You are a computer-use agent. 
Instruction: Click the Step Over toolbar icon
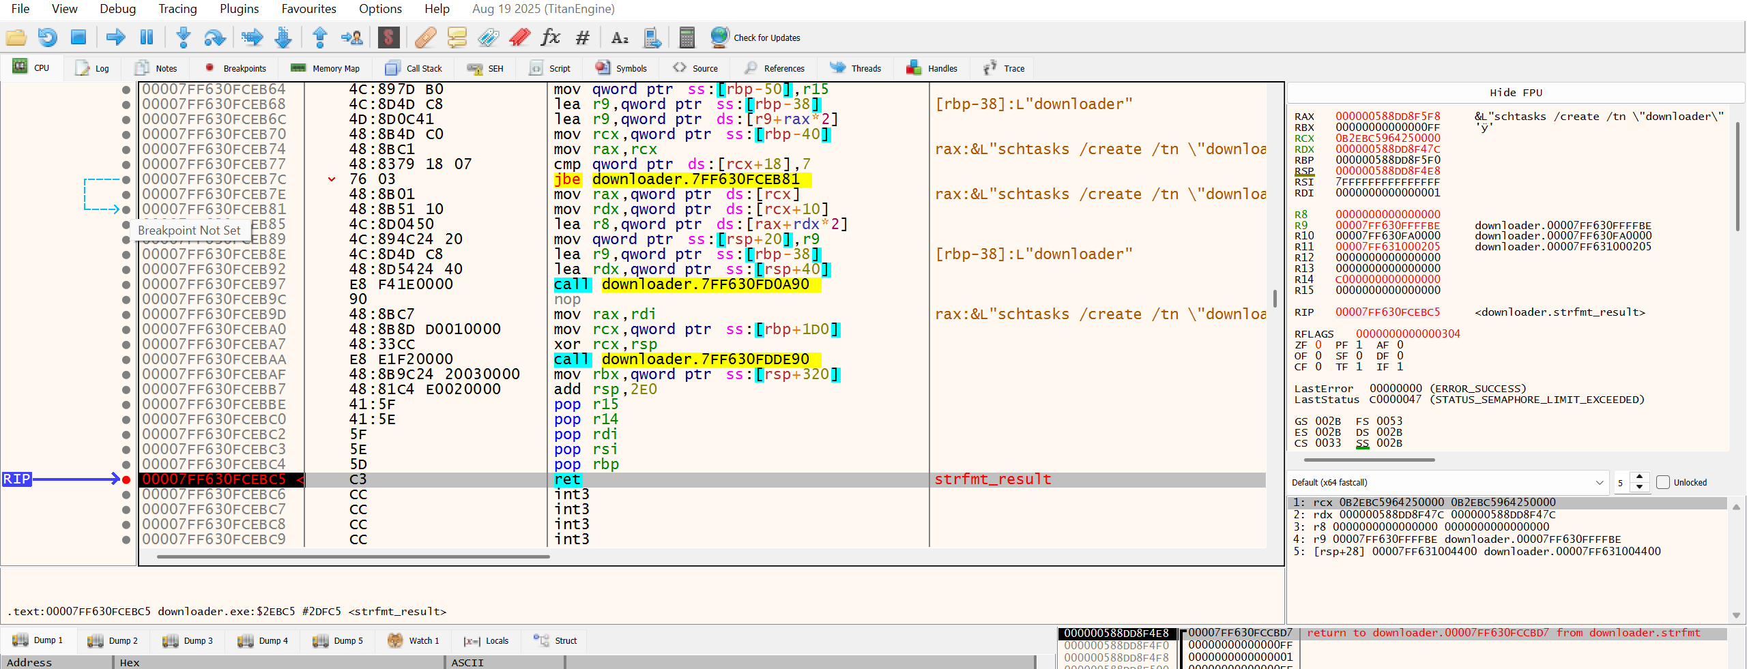coord(215,37)
